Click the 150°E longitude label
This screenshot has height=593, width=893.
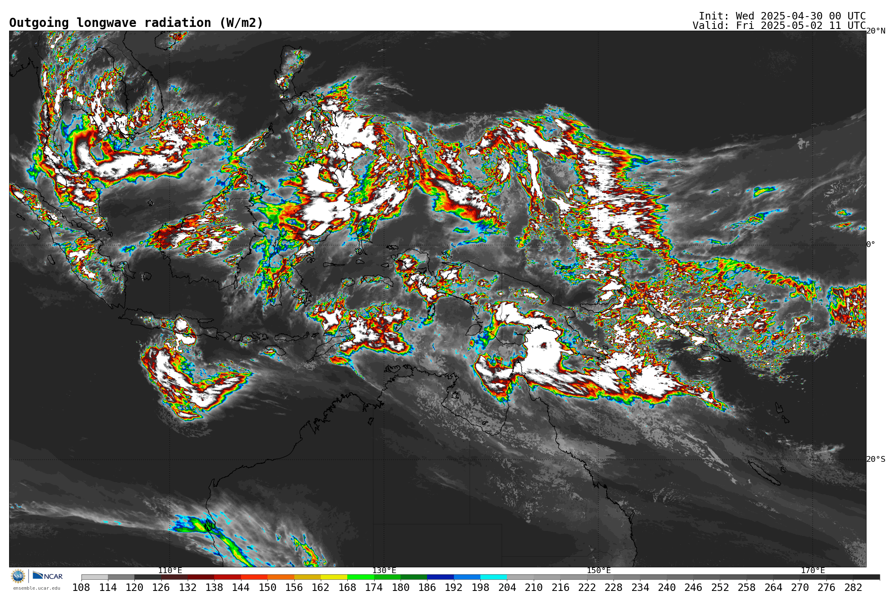(599, 570)
